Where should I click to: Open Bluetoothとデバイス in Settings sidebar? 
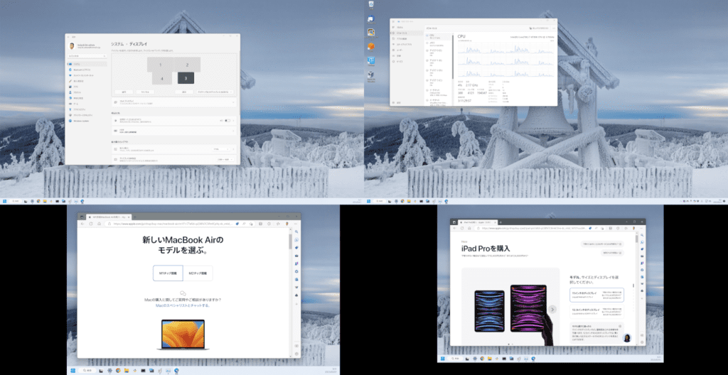click(87, 70)
